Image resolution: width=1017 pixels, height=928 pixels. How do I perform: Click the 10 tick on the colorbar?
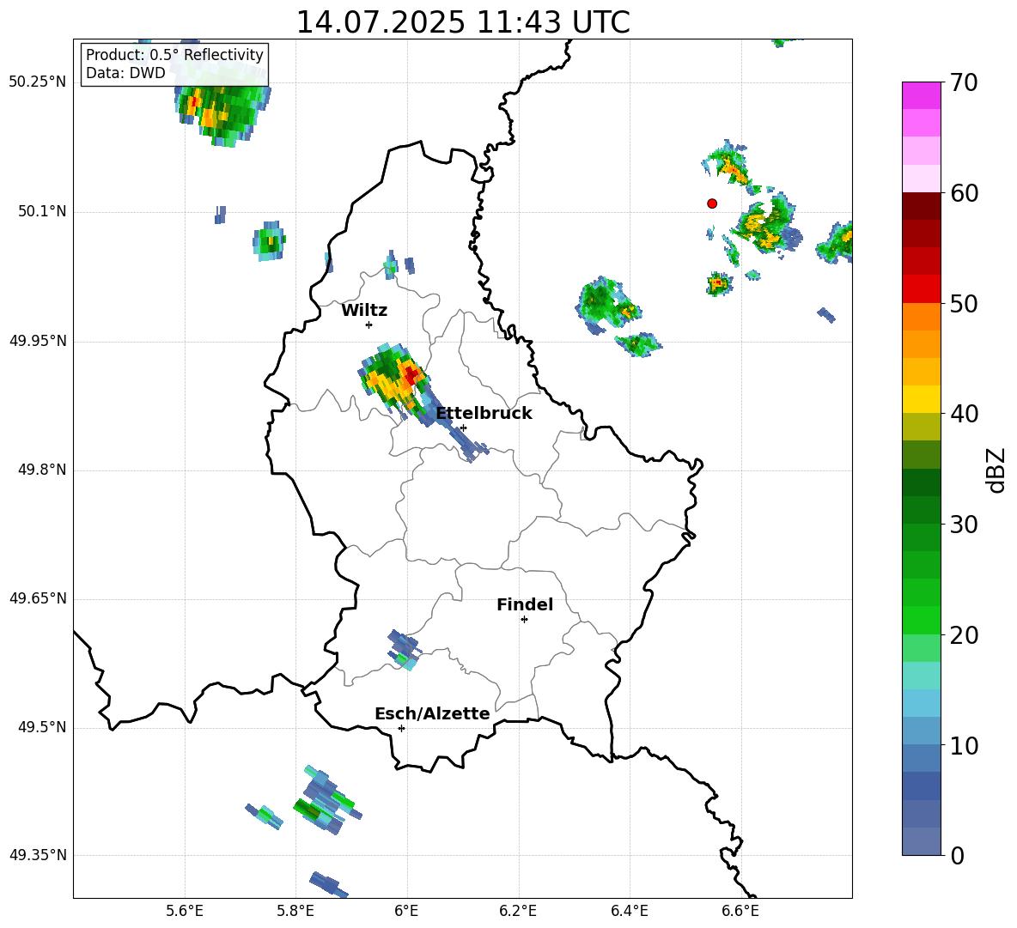(x=964, y=745)
